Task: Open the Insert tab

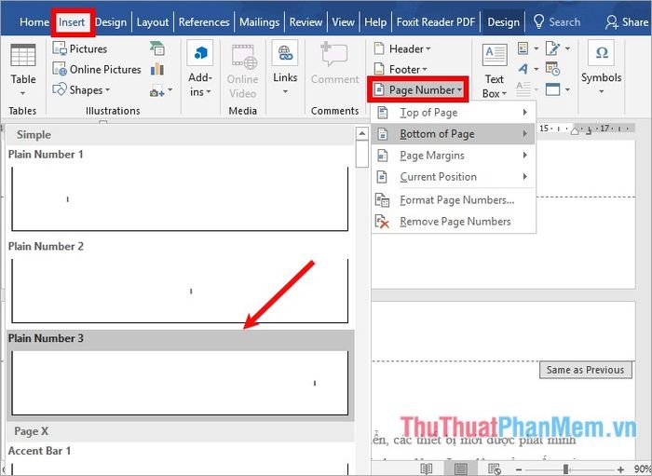Action: pyautogui.click(x=72, y=22)
